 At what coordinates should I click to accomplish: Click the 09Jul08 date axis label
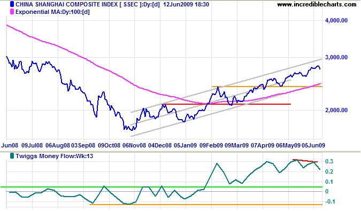point(32,145)
